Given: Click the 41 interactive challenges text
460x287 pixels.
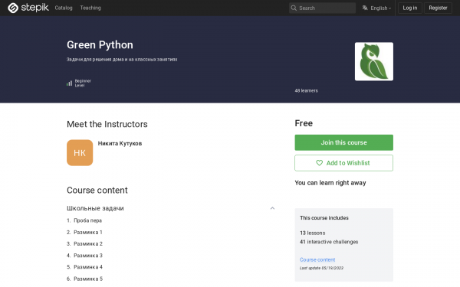Looking at the screenshot, I should coord(329,242).
